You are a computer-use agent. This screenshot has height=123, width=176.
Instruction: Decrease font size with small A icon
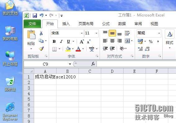coord(89,42)
